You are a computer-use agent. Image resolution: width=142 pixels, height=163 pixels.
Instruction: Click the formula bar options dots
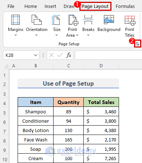43,55
